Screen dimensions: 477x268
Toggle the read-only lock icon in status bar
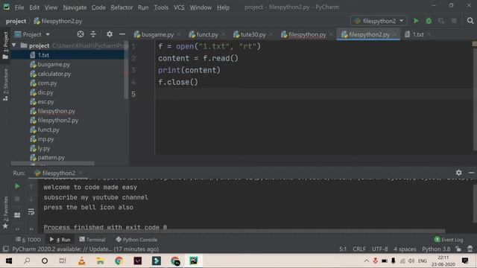tap(458, 249)
